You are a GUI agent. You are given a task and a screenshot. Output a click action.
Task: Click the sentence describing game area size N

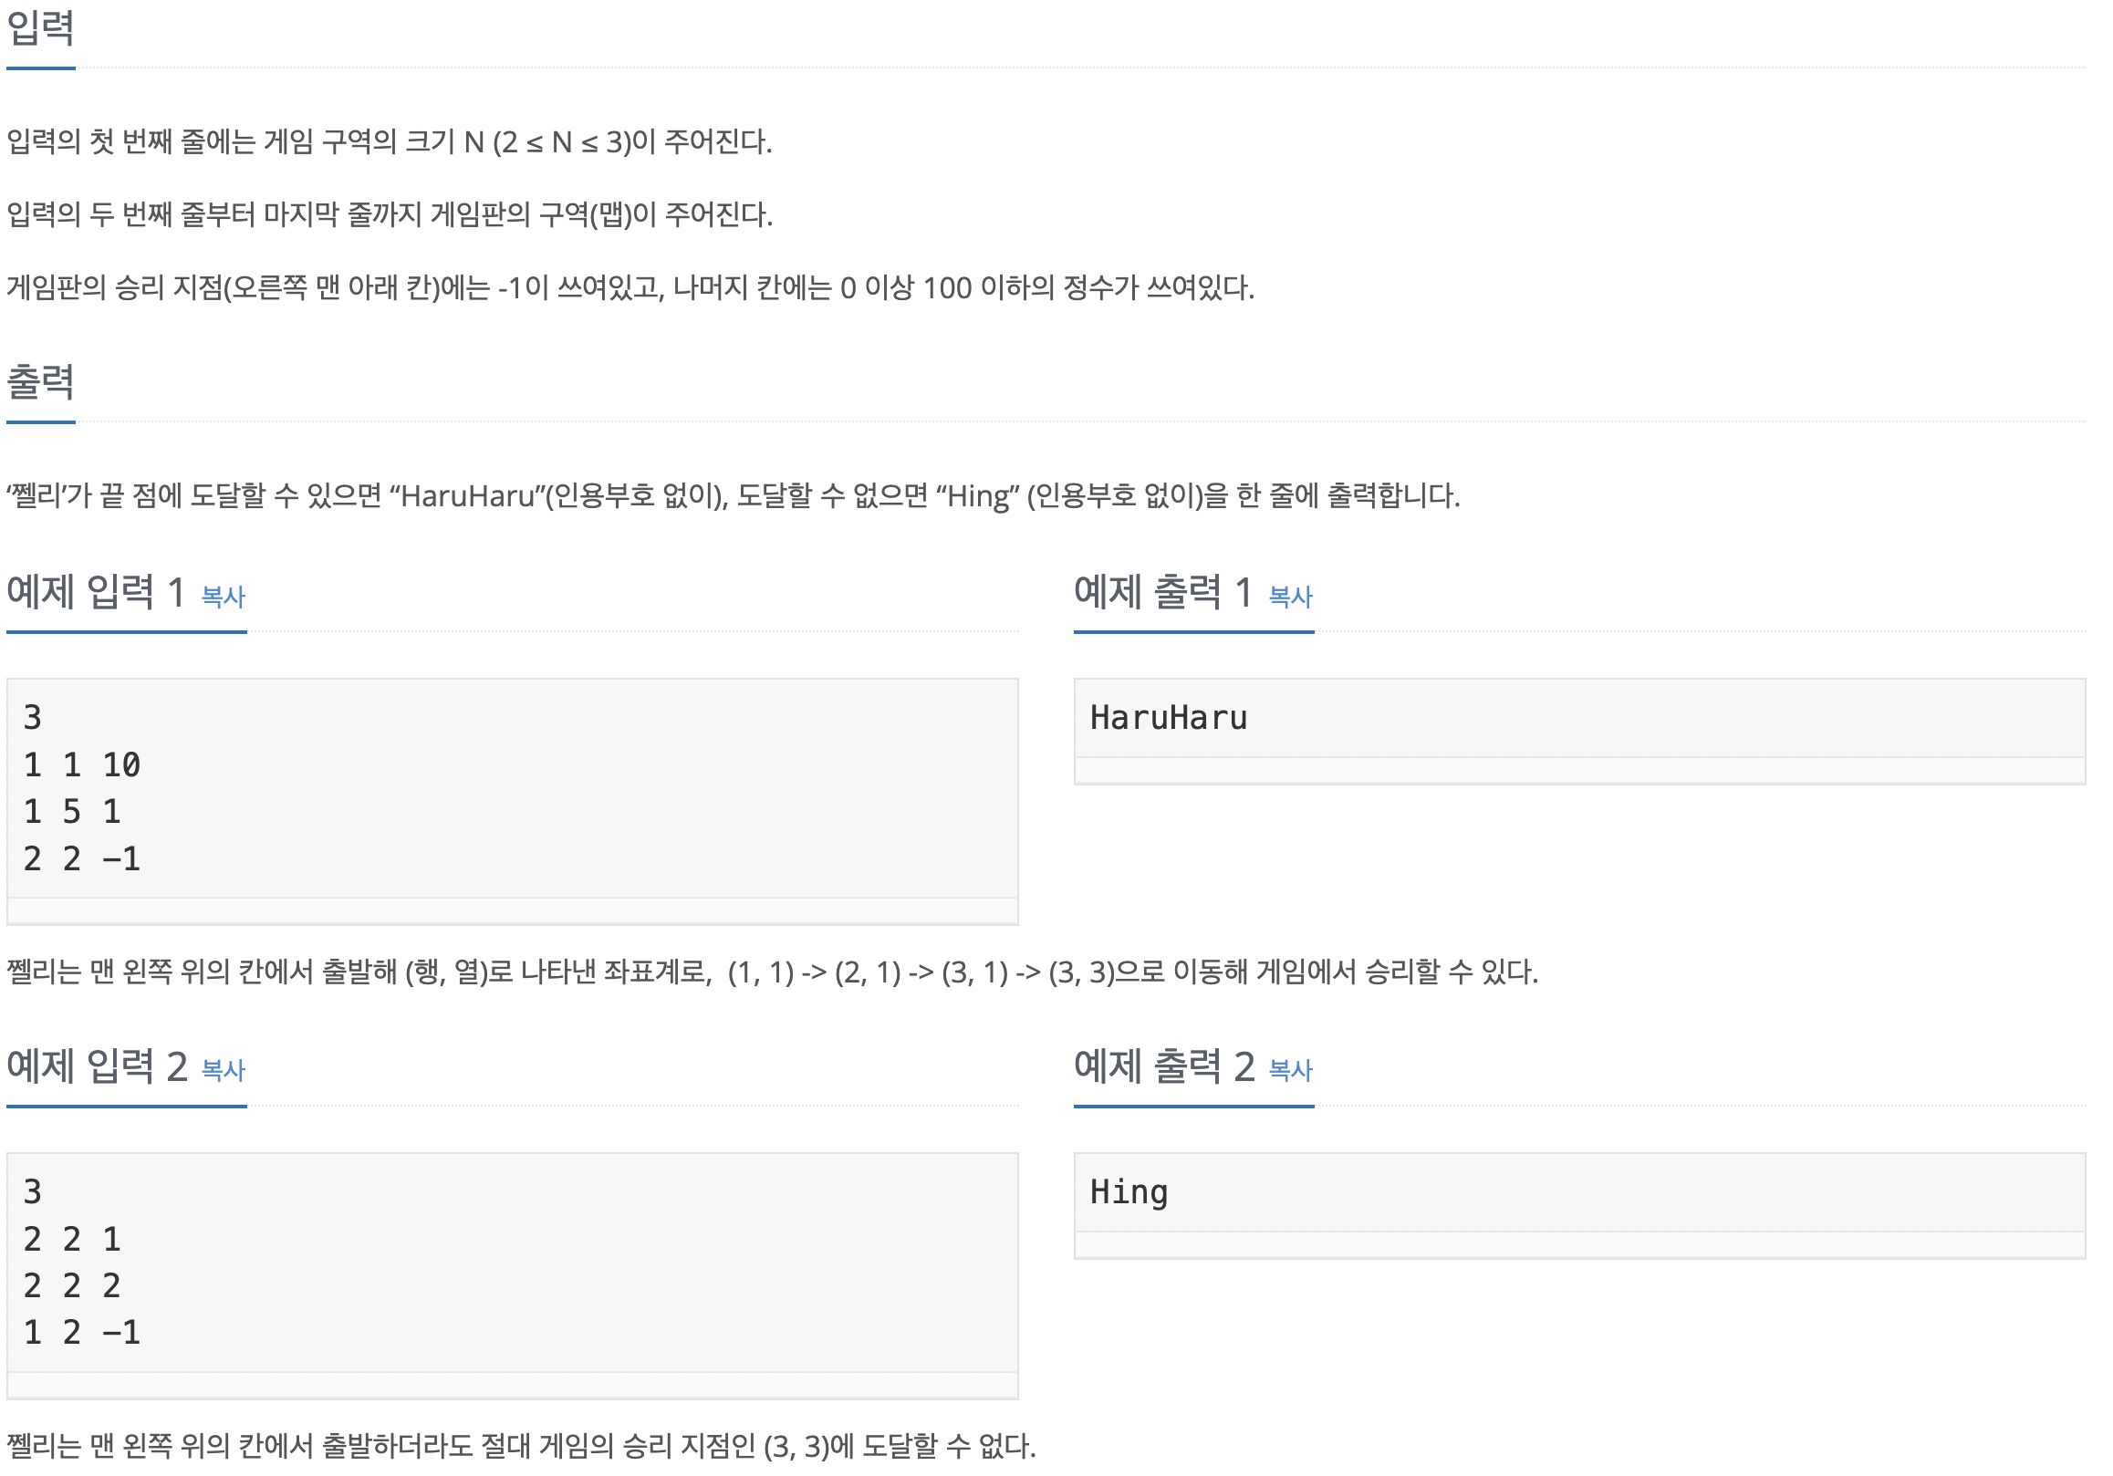390,141
